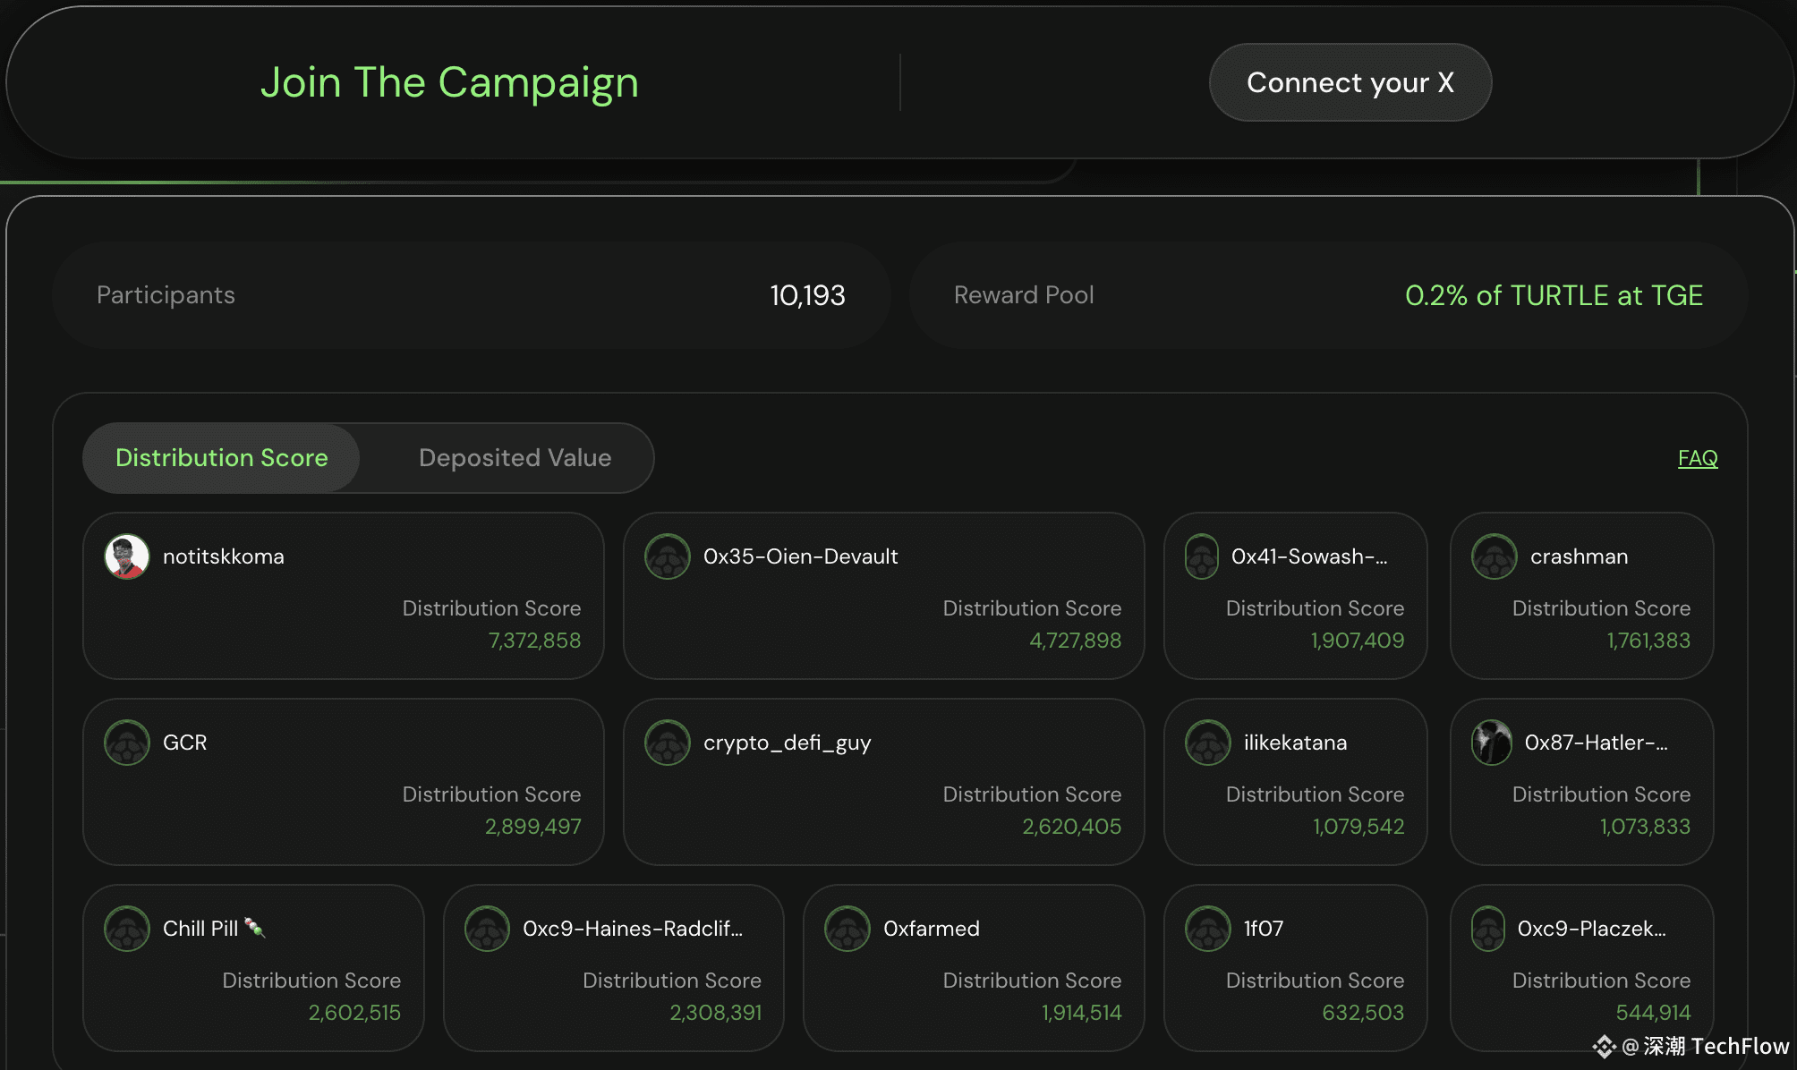Click the Chill Pill turtle avatar

[x=127, y=929]
